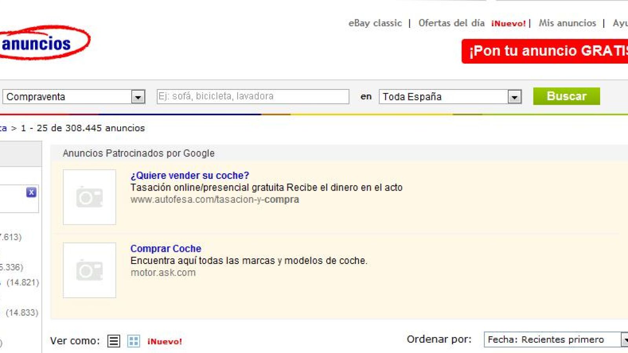Image resolution: width=628 pixels, height=353 pixels.
Task: Open Mis anuncios in top navigation
Action: pyautogui.click(x=567, y=23)
